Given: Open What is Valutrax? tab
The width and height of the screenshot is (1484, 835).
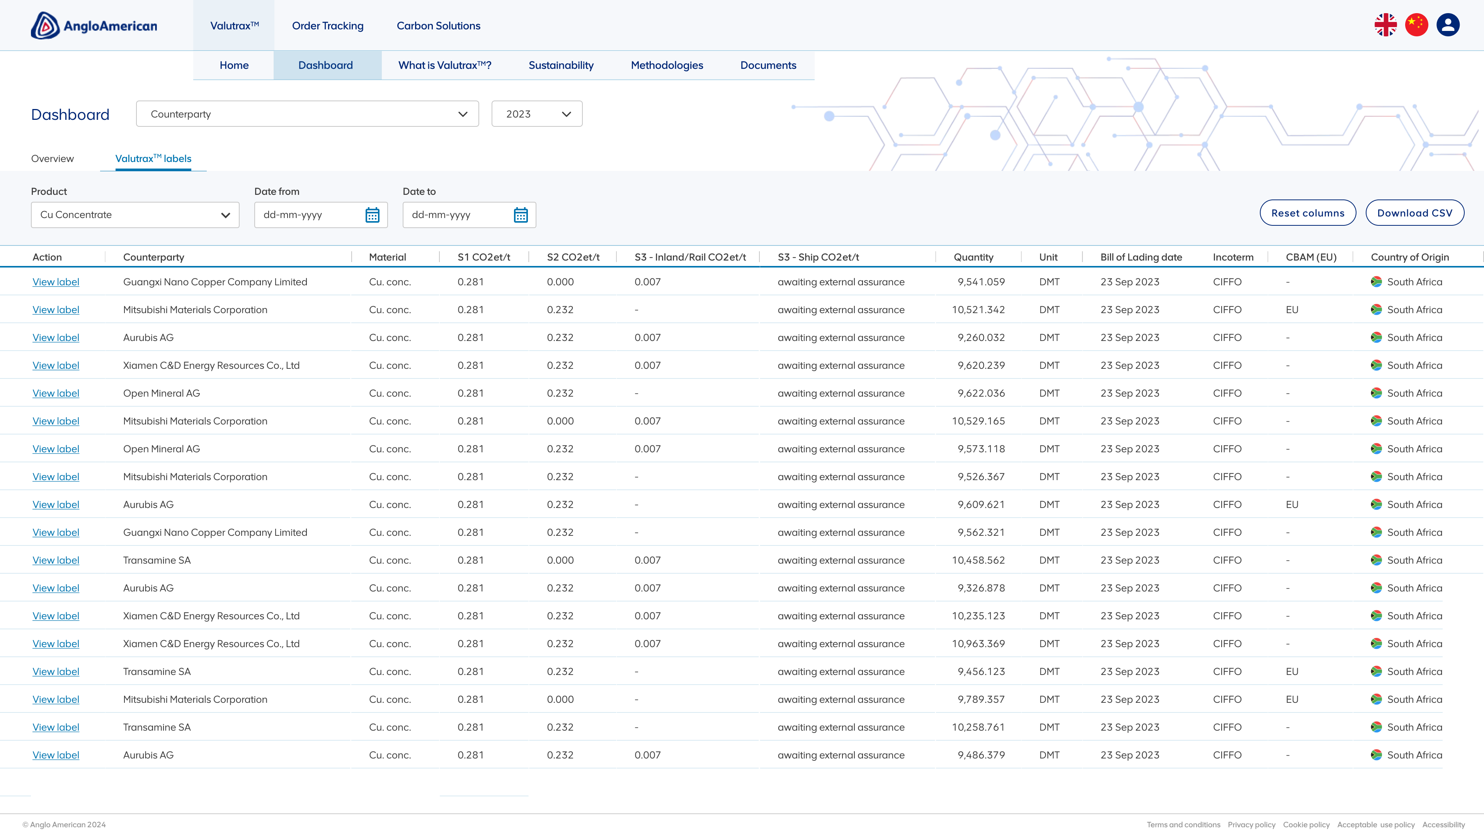Looking at the screenshot, I should click(445, 65).
